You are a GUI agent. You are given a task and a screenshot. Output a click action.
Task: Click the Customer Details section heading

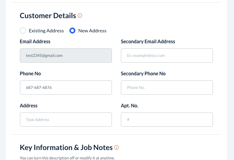point(48,15)
